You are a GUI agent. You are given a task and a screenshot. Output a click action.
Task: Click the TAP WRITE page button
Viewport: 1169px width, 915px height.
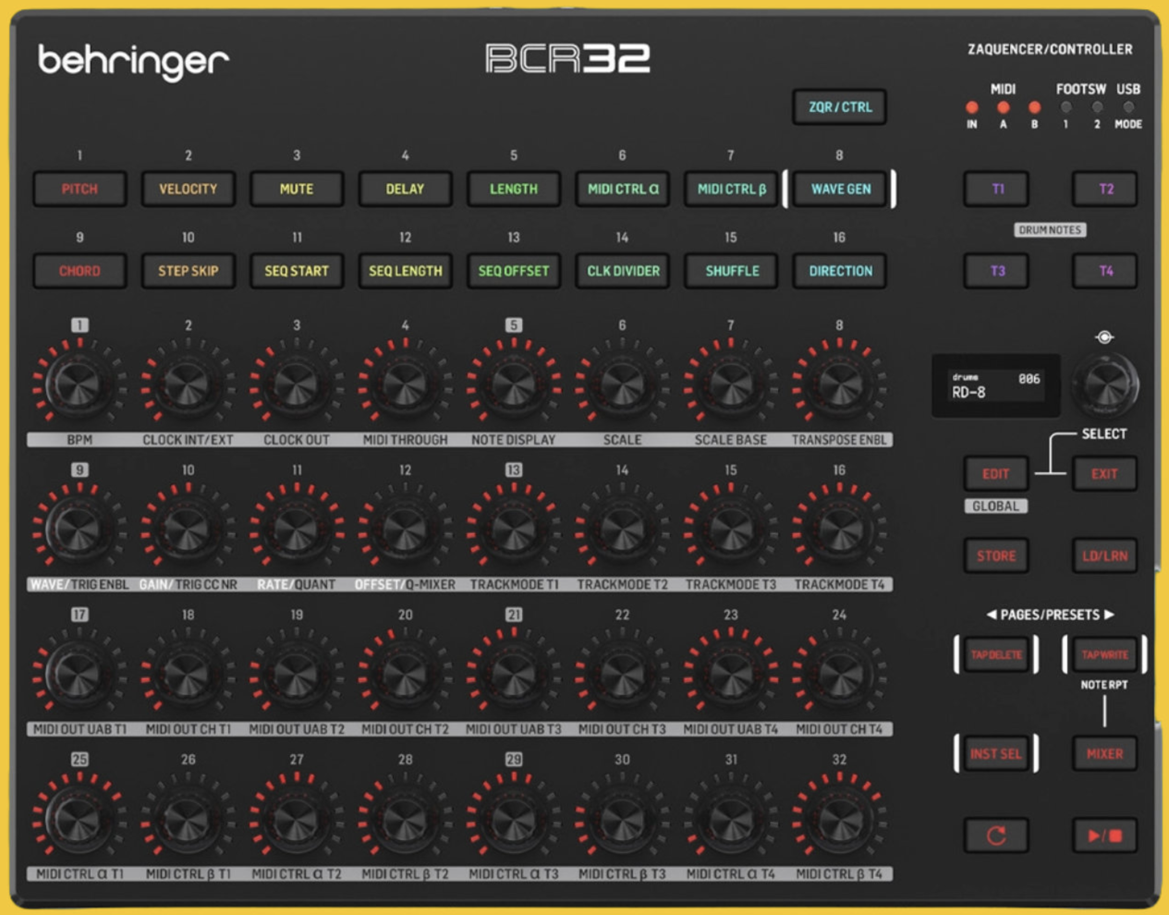(x=1105, y=655)
